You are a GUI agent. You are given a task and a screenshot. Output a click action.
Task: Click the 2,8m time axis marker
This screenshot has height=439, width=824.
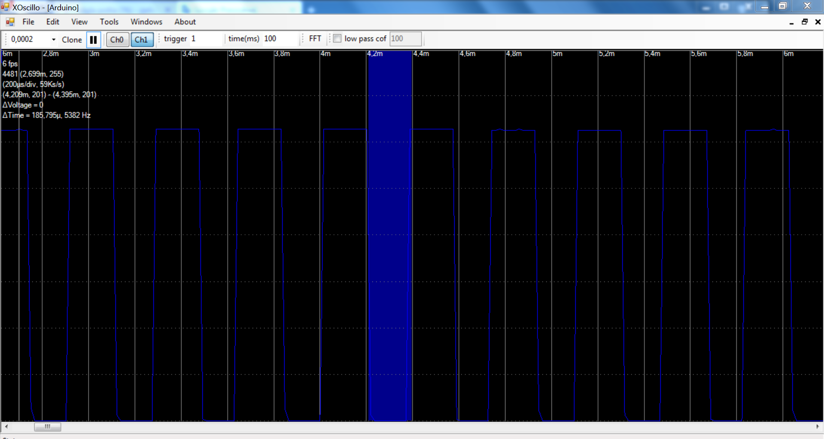coord(51,54)
